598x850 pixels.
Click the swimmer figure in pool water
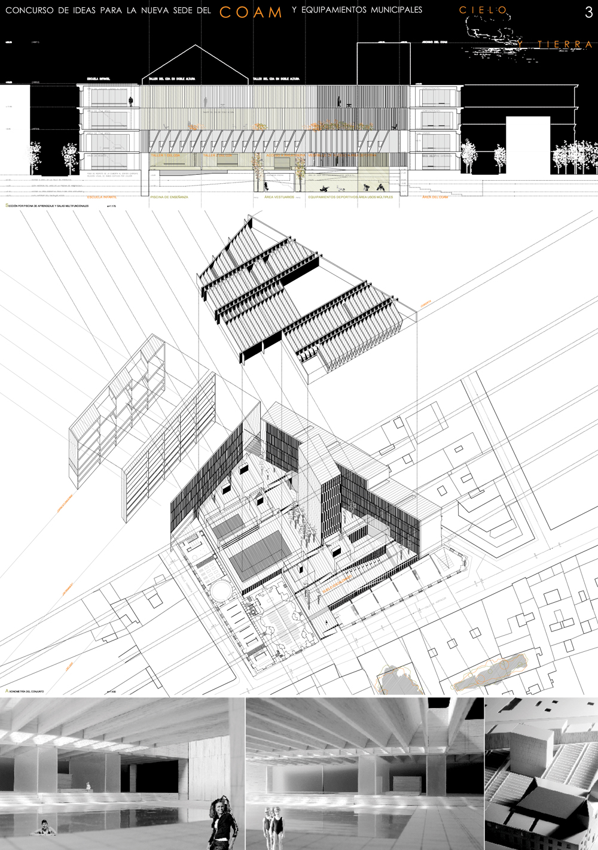click(x=43, y=828)
